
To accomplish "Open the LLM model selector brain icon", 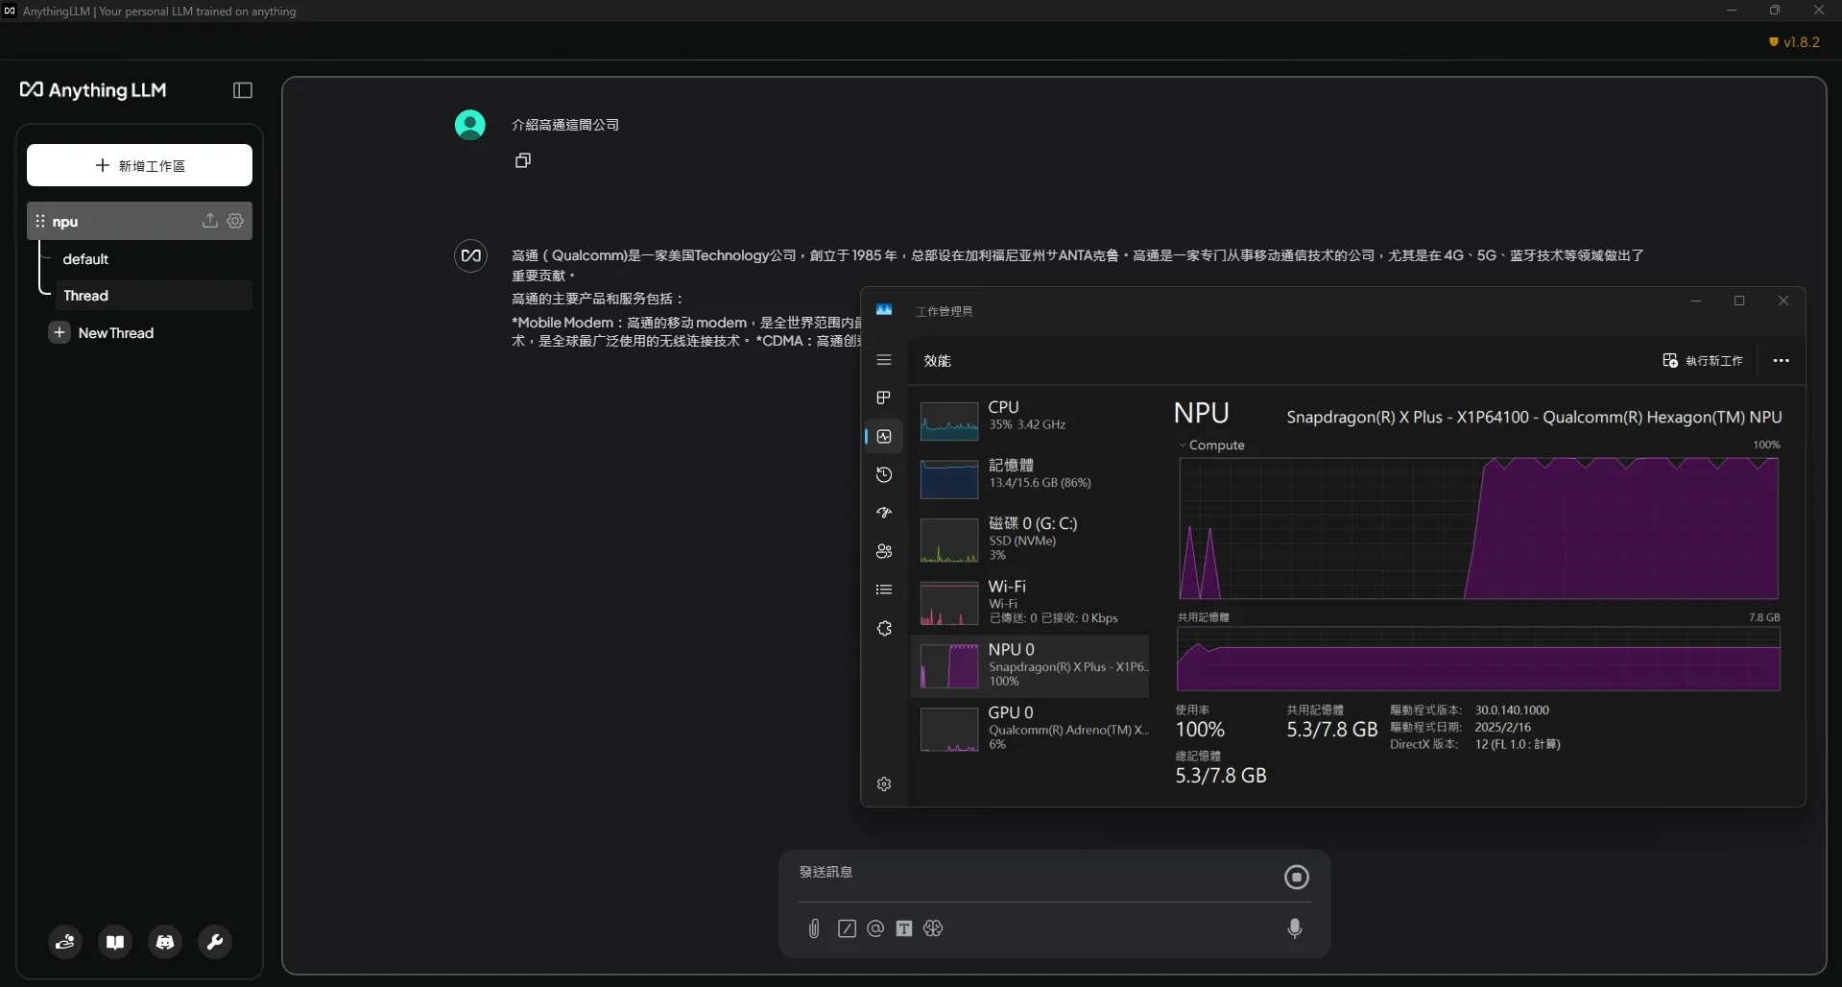I will 933,928.
